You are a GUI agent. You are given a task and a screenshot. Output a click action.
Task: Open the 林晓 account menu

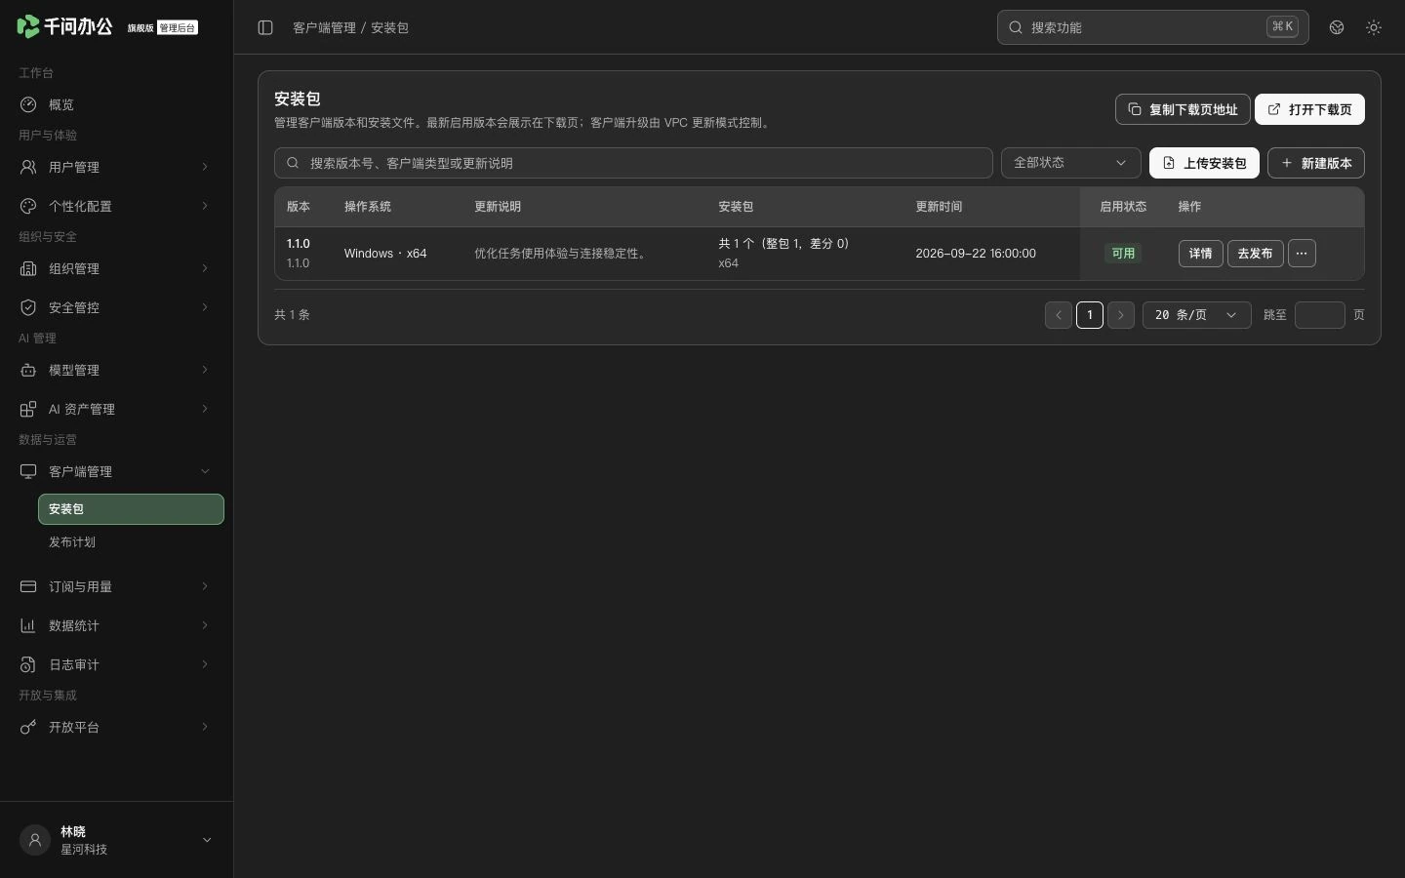(117, 840)
